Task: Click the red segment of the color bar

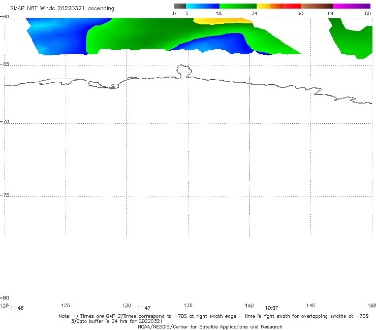Action: point(292,6)
